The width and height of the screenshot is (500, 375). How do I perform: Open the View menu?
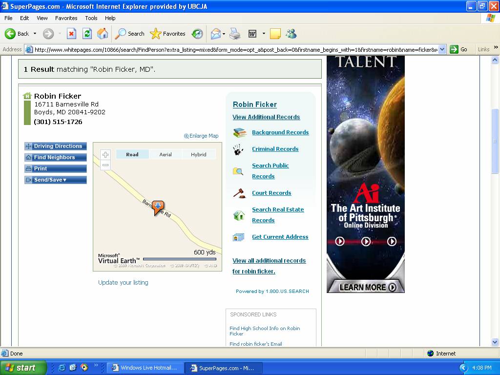(x=42, y=18)
